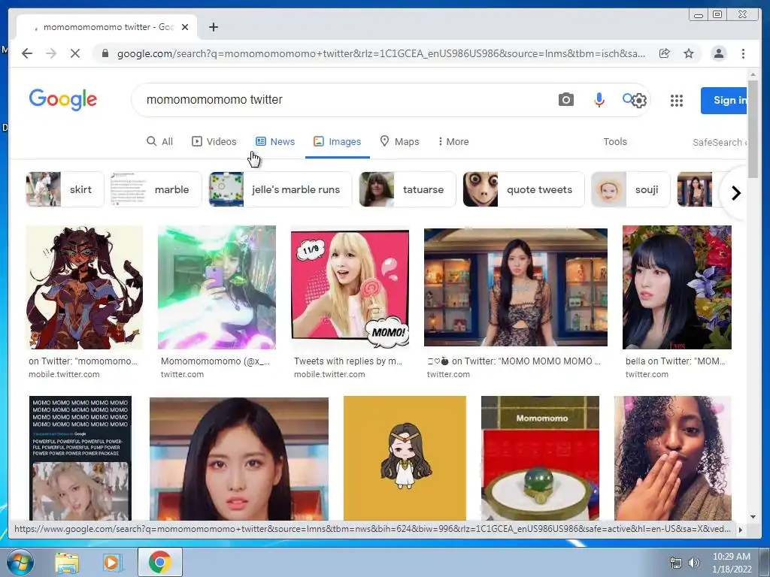The height and width of the screenshot is (577, 770).
Task: Launch Windows Media Player from taskbar
Action: point(111,562)
